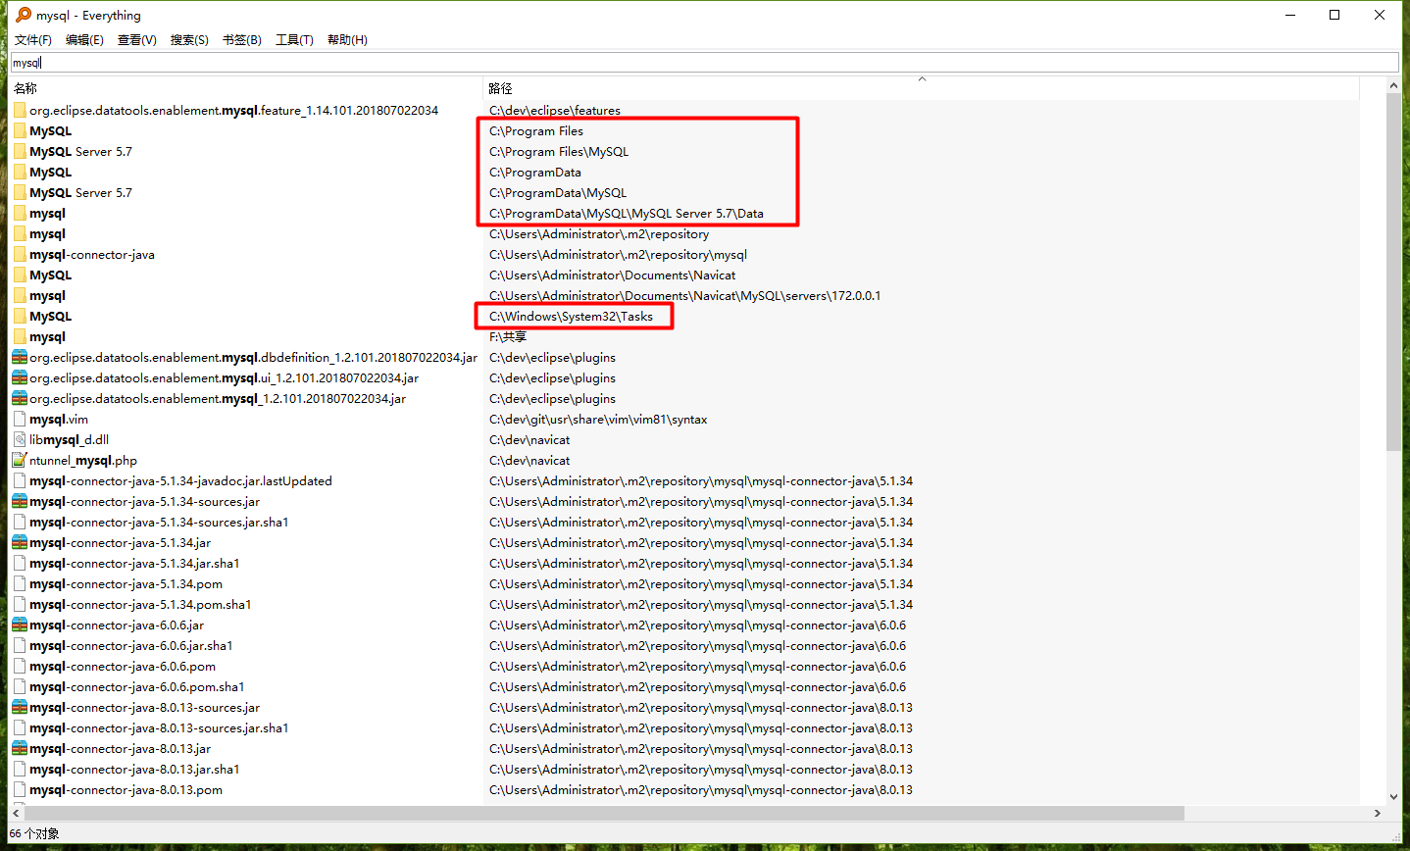Click the horizontal scrollbar thumb

pyautogui.click(x=604, y=813)
